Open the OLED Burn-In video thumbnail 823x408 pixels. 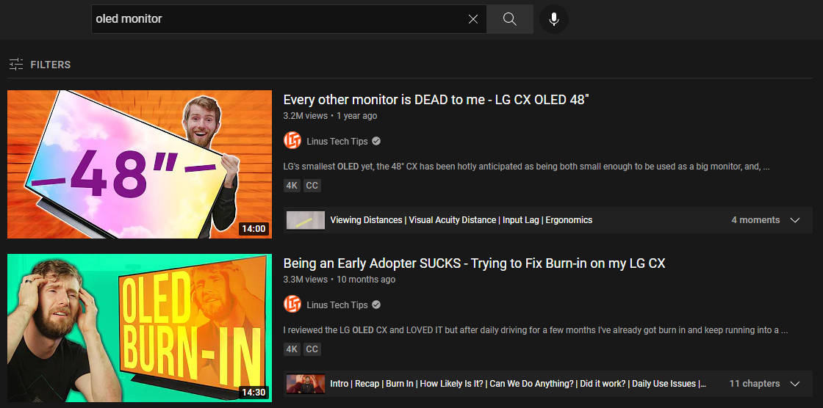(x=140, y=328)
